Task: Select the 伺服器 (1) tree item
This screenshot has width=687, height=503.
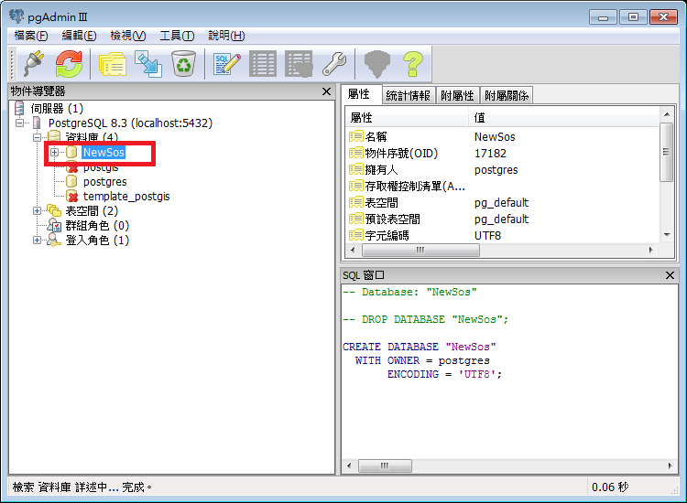Action: pyautogui.click(x=57, y=108)
